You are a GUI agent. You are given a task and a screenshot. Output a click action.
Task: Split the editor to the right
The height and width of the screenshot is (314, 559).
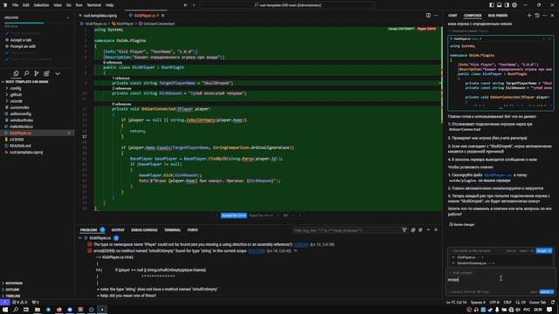pos(428,16)
